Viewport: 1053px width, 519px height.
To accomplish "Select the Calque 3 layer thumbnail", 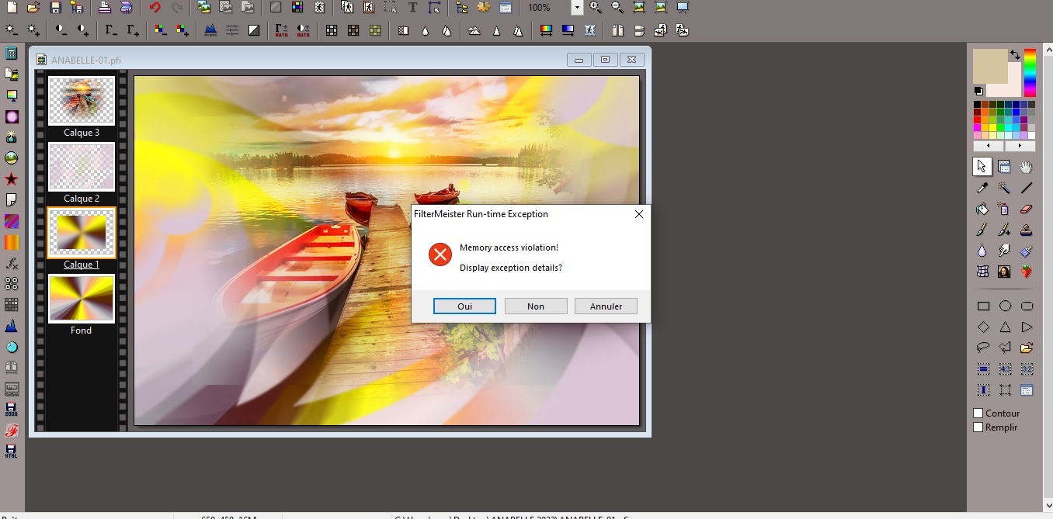I will 82,101.
